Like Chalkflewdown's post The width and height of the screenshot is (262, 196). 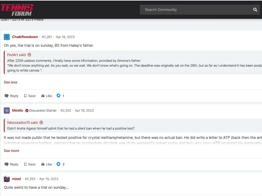pos(46,96)
